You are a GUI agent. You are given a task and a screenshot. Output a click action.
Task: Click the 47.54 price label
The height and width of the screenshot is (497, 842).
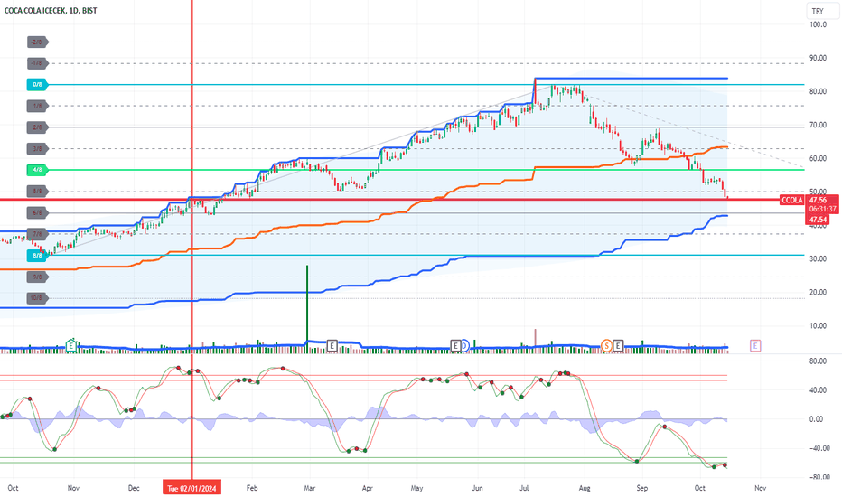coord(819,220)
